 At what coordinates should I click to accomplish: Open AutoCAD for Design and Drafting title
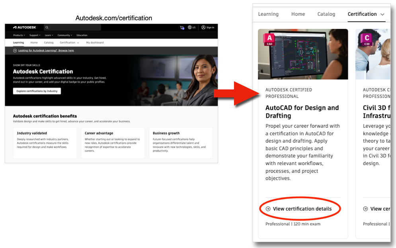click(302, 112)
